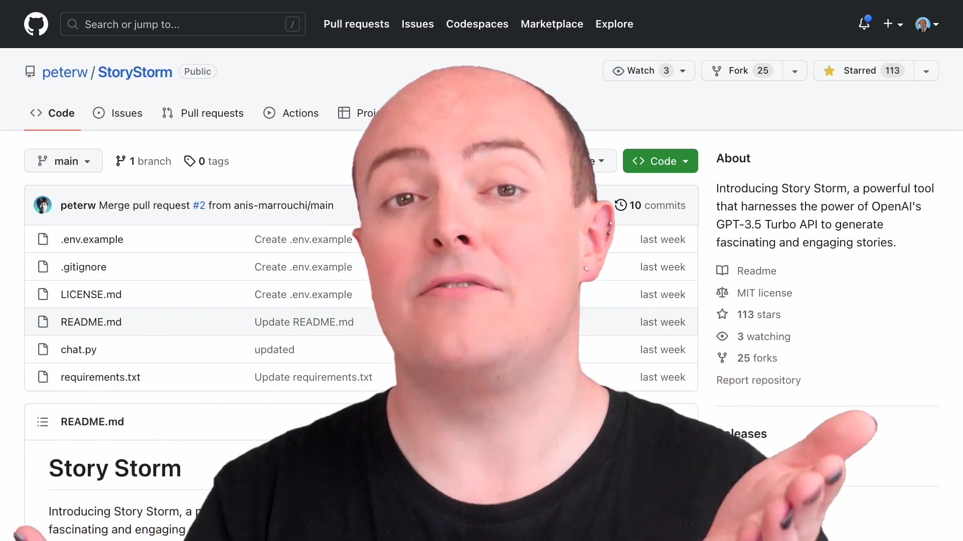Open the 3 watching link
The height and width of the screenshot is (541, 963).
point(763,337)
